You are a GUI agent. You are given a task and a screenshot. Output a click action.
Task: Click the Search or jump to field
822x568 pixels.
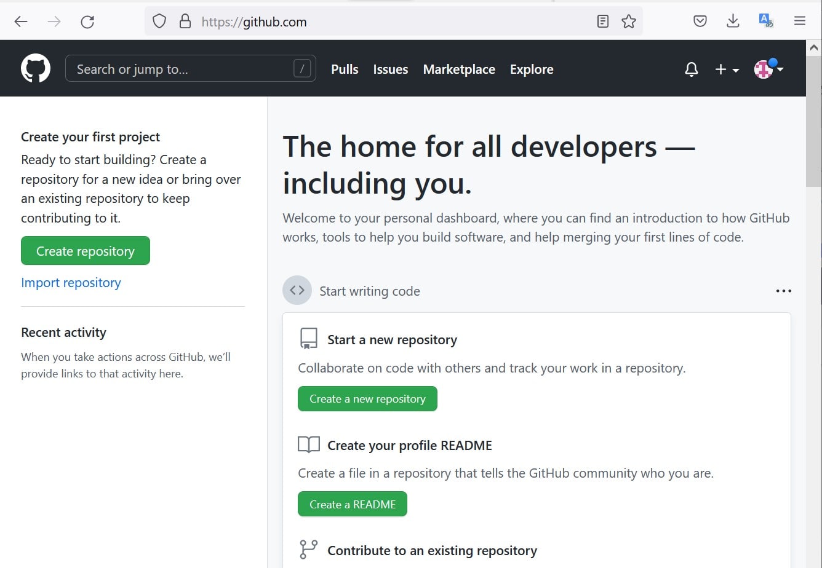191,69
